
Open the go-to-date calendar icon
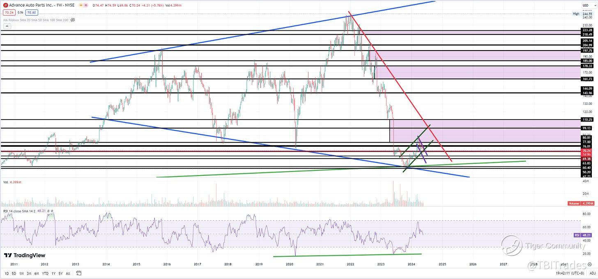(x=78, y=273)
